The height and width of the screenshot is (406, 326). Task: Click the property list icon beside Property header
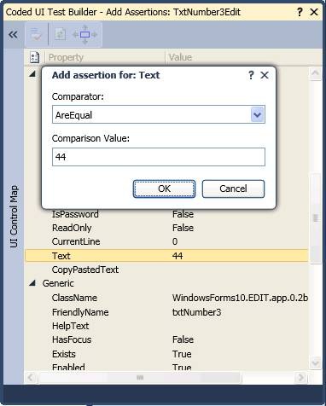pos(35,57)
